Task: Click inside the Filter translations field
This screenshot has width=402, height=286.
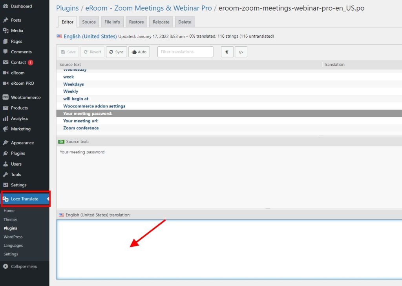Action: point(185,51)
